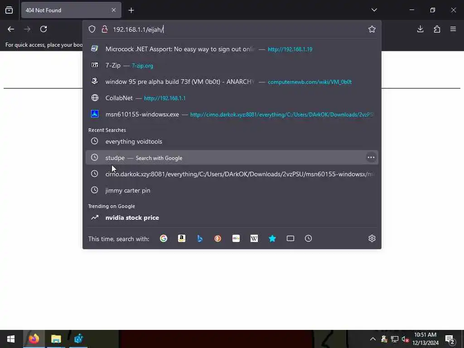Open the 7-Zip suggestion
This screenshot has height=348, width=464.
point(232,65)
